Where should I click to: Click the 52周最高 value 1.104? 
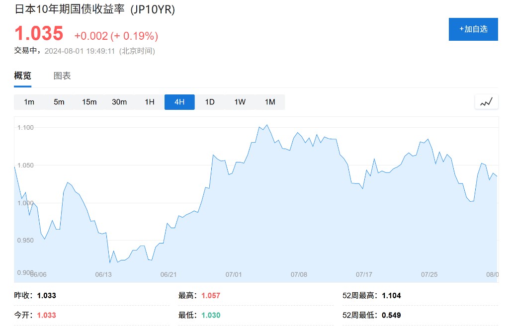(391, 296)
